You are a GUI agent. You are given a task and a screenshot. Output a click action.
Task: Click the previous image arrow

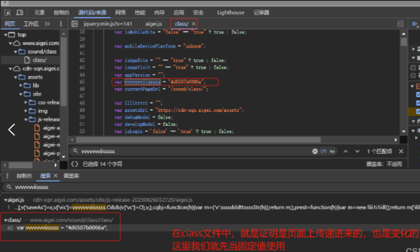12,130
